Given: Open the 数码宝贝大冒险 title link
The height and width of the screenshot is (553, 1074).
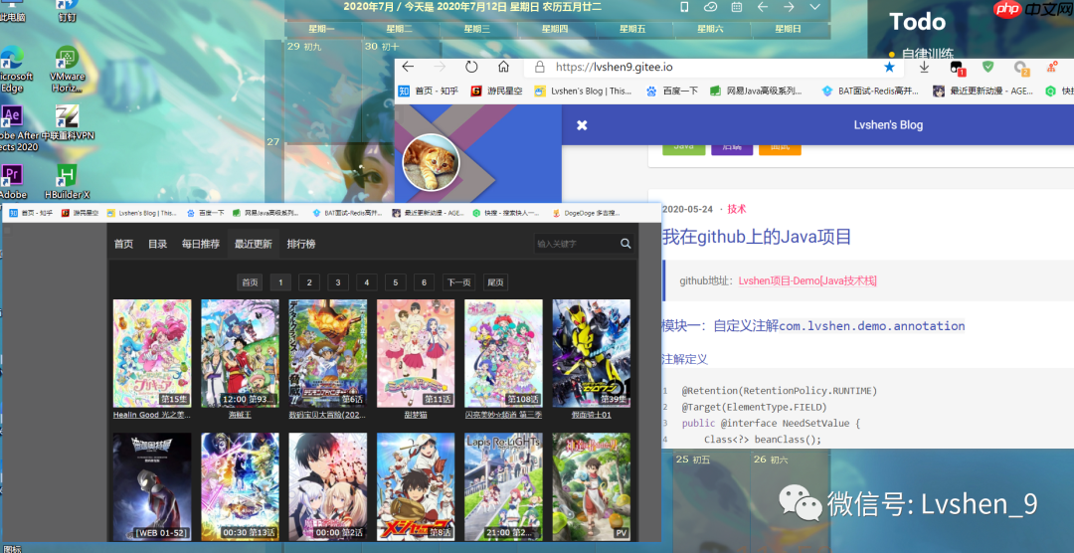Looking at the screenshot, I should pyautogui.click(x=328, y=415).
